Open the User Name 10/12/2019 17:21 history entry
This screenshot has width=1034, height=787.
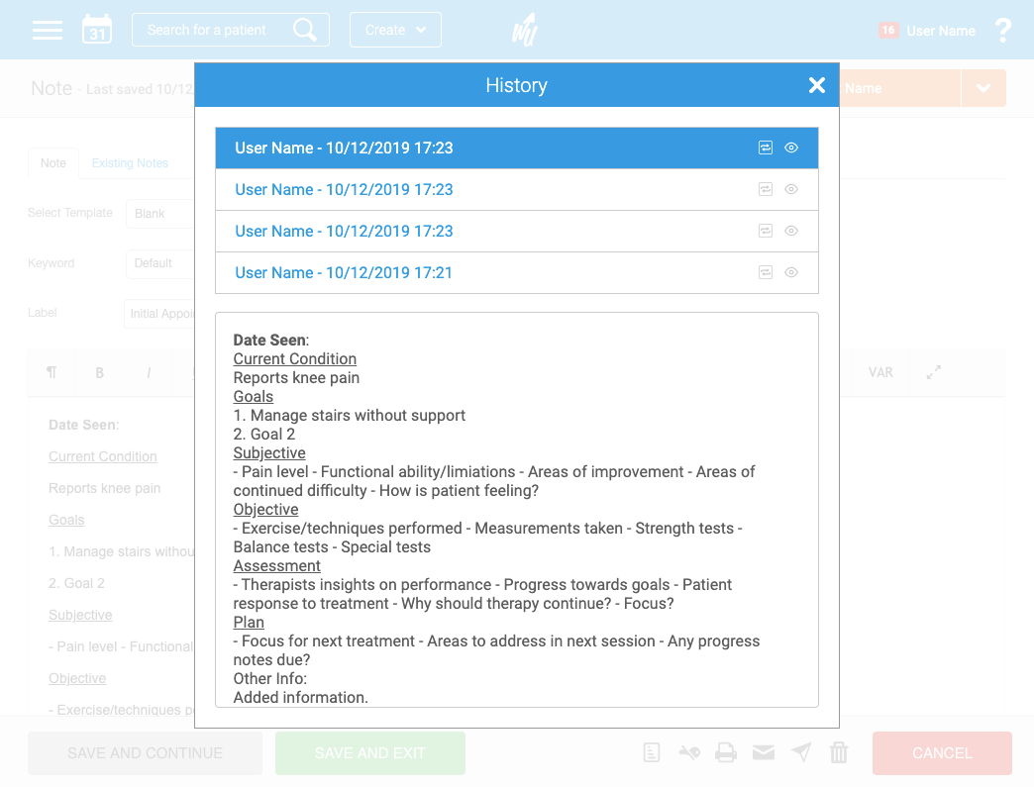pyautogui.click(x=344, y=273)
